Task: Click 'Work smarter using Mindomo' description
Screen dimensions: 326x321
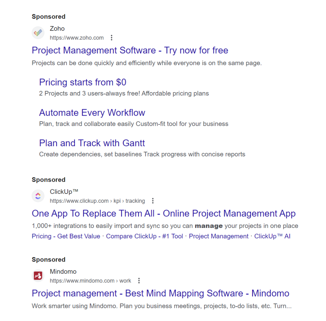Action: pos(162,306)
